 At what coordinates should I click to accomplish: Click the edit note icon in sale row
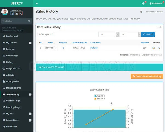153,48
